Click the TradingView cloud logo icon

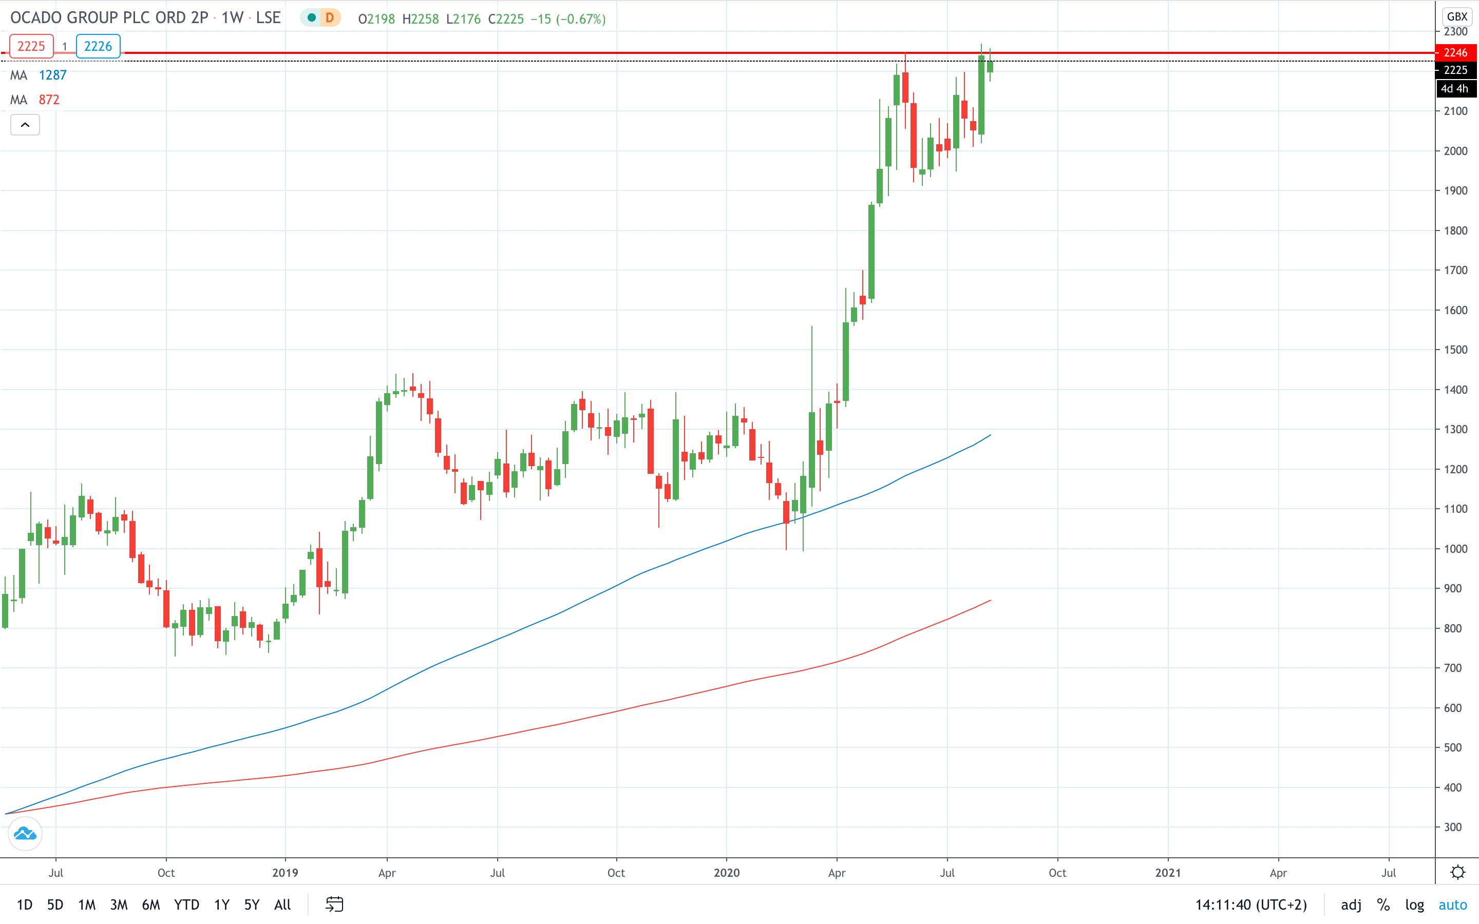25,834
